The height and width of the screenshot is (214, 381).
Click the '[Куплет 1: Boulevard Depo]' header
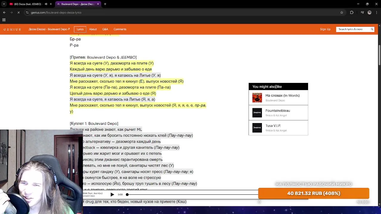click(94, 123)
